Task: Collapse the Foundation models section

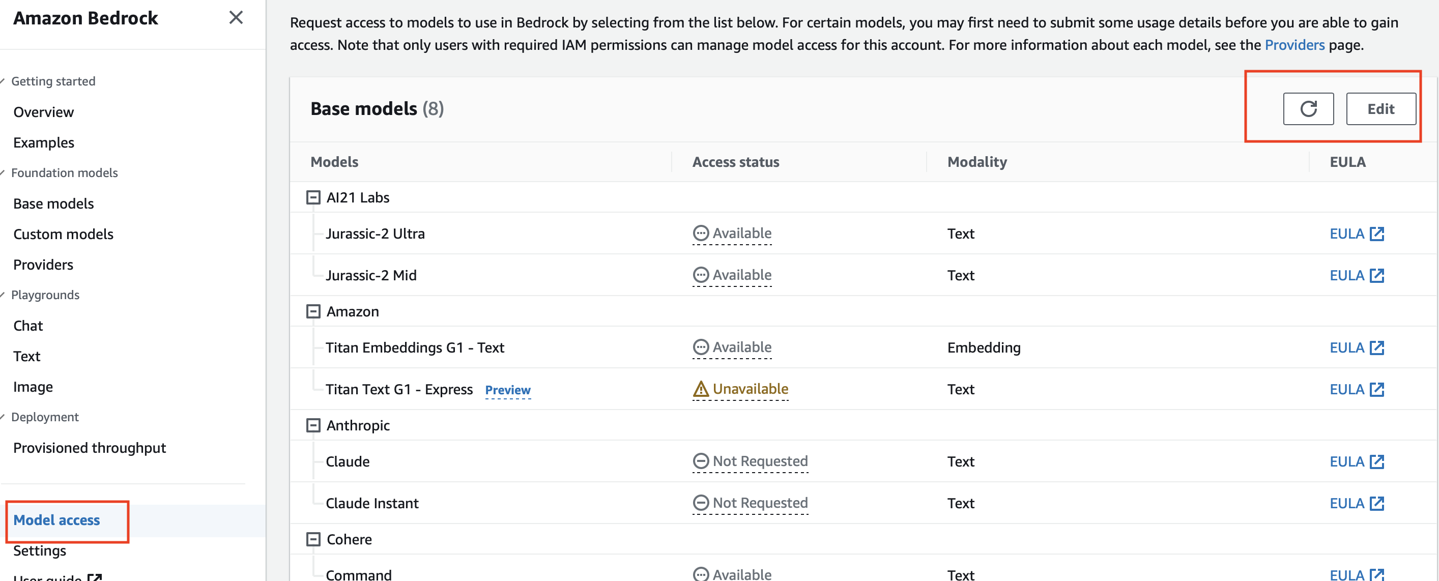Action: (3, 173)
